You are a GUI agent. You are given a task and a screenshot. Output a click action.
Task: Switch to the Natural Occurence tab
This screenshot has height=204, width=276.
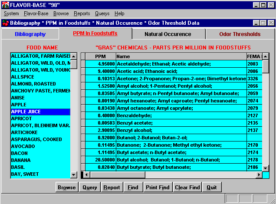click(168, 34)
